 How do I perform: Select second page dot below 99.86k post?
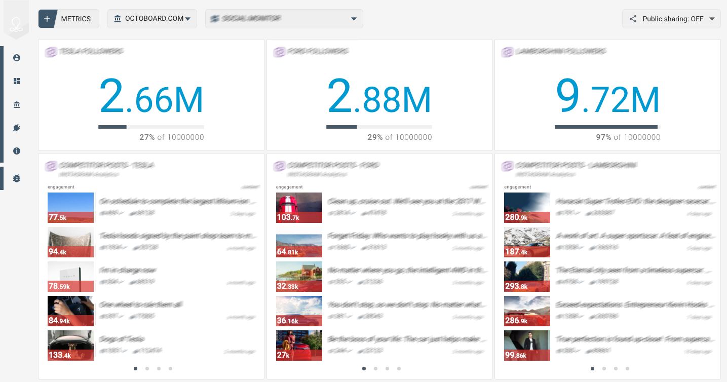pos(604,369)
